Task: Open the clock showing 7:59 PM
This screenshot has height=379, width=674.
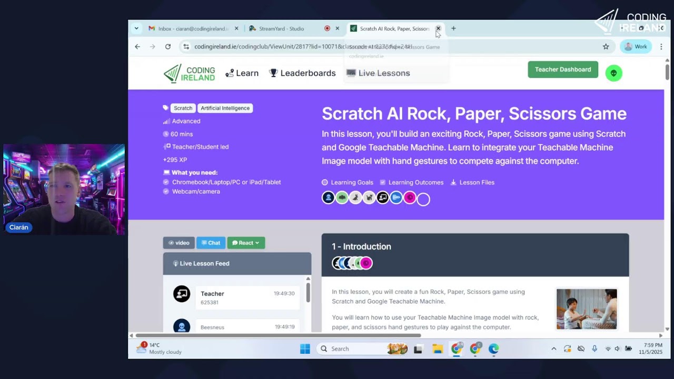Action: tap(650, 348)
